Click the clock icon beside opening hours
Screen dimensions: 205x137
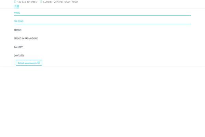click(x=41, y=2)
